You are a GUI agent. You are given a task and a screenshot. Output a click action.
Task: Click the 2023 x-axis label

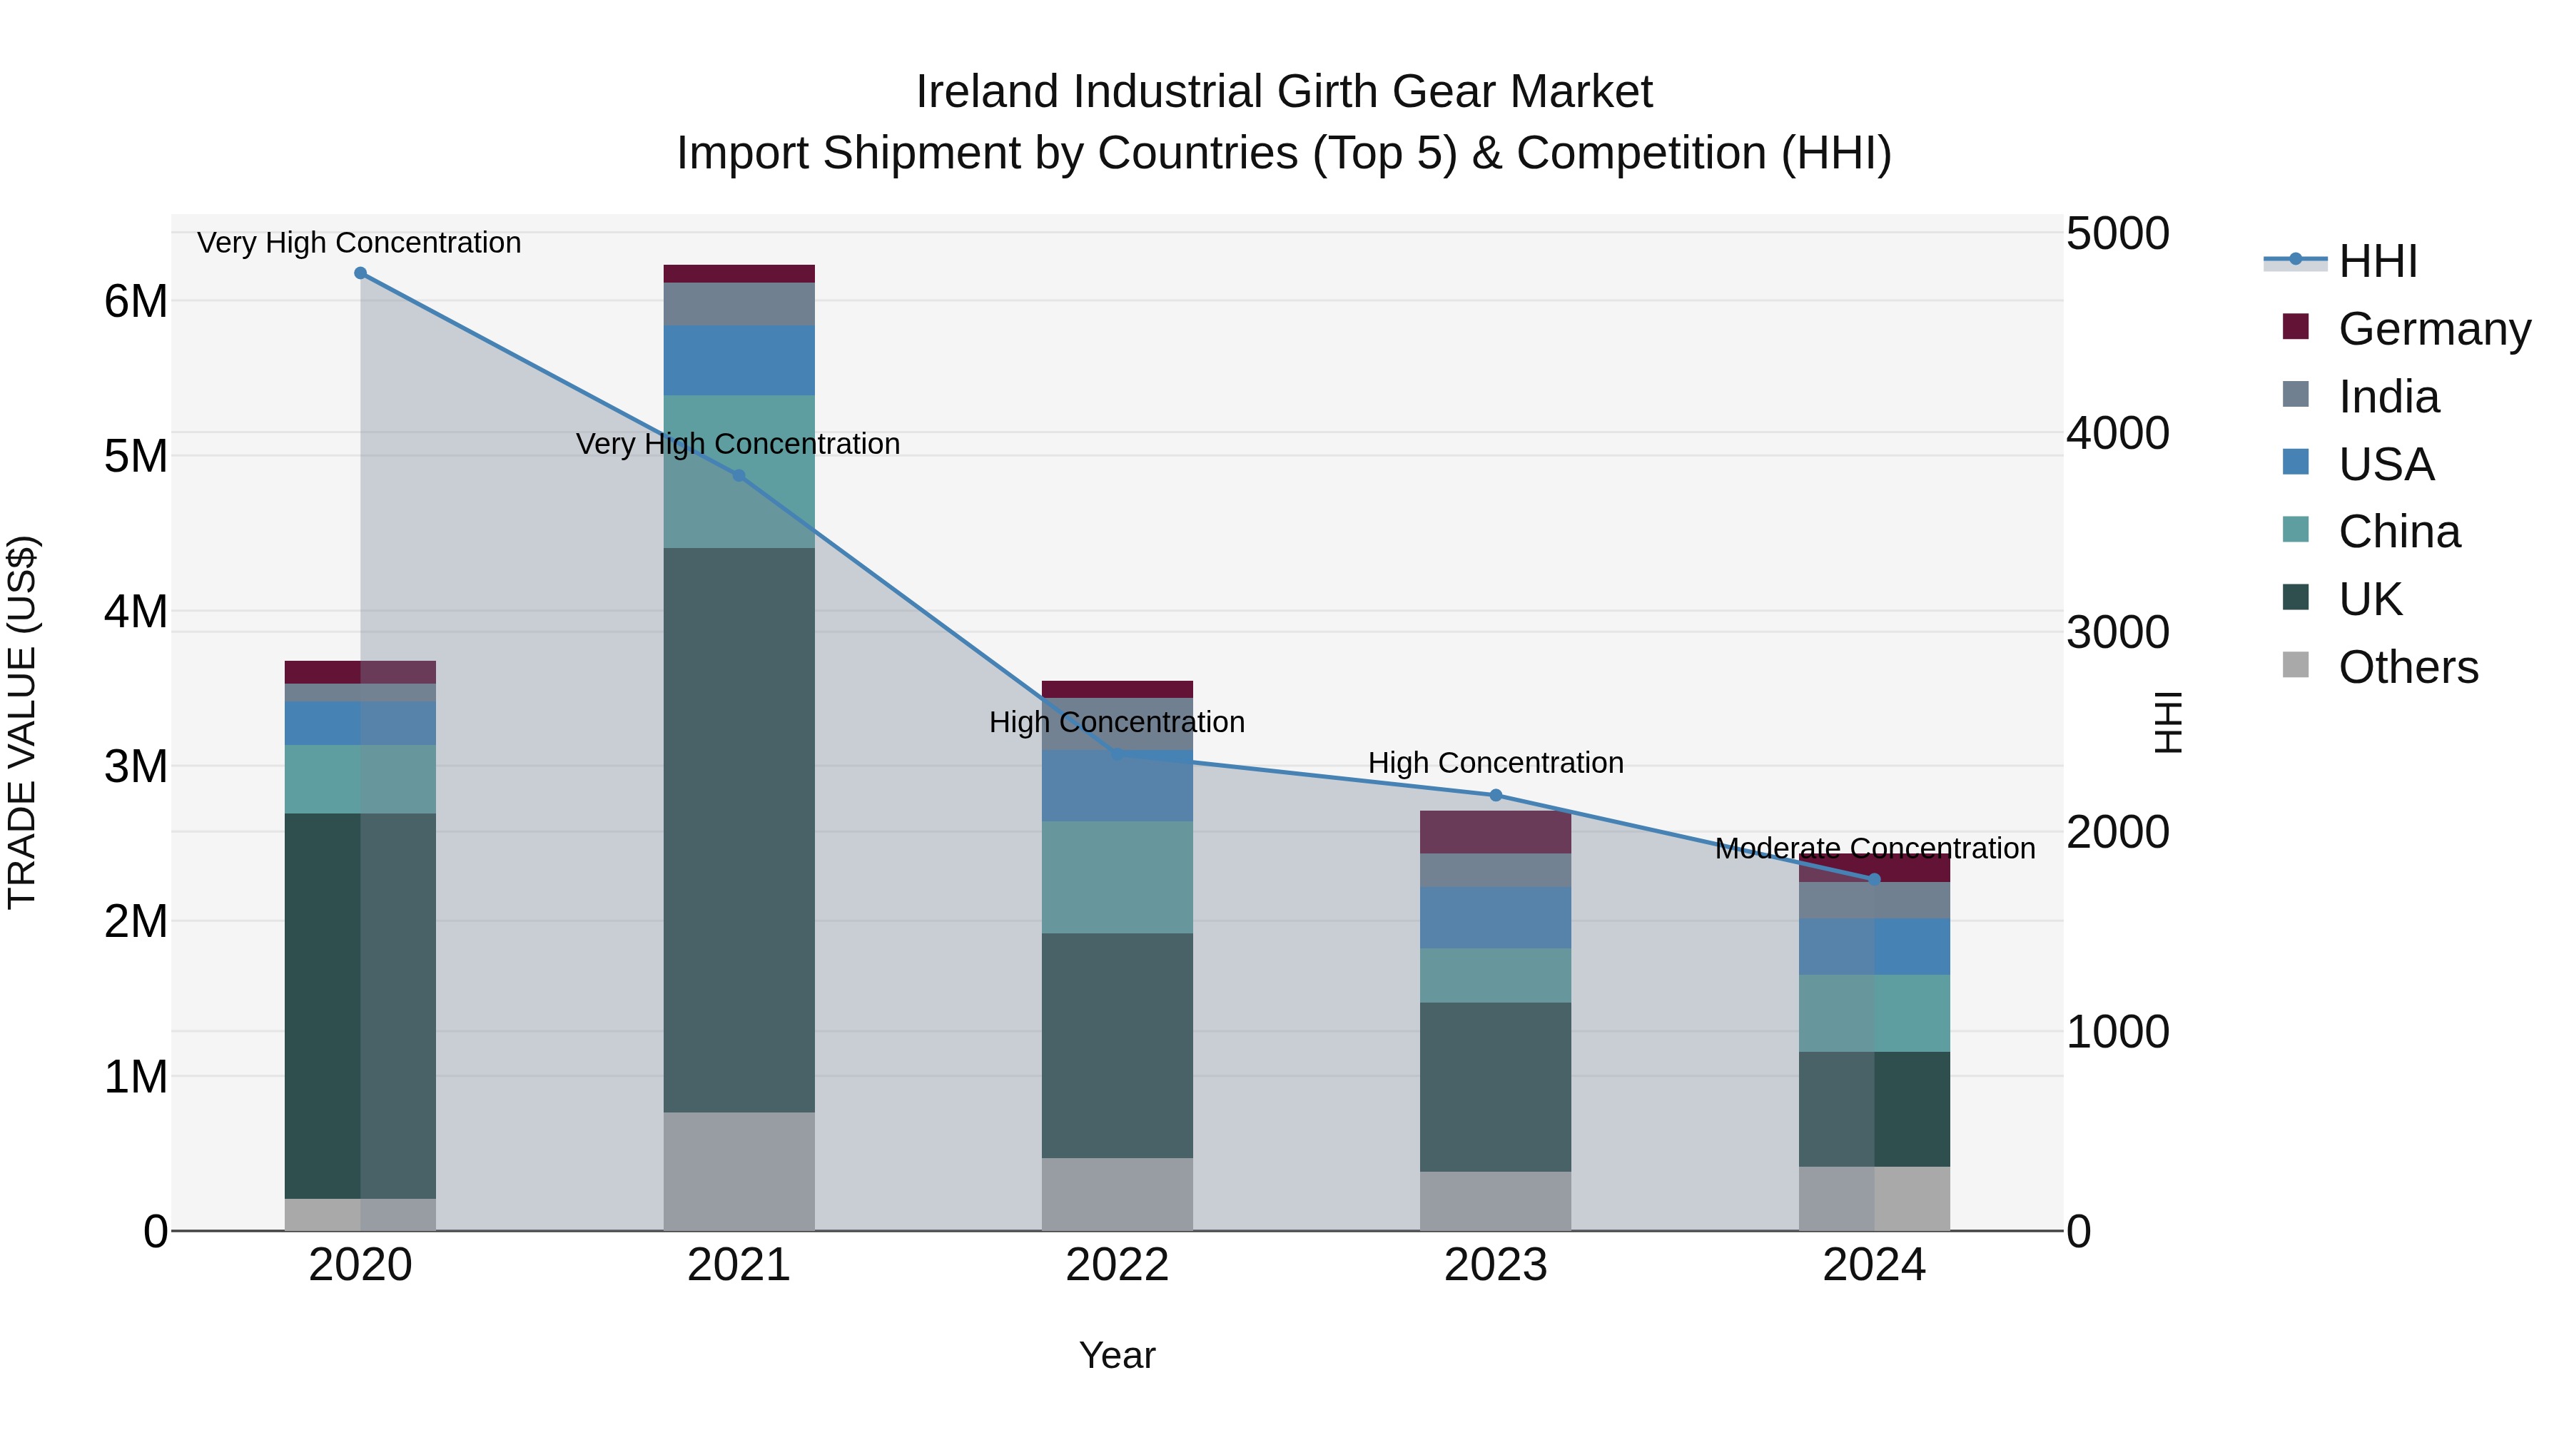click(1496, 1265)
